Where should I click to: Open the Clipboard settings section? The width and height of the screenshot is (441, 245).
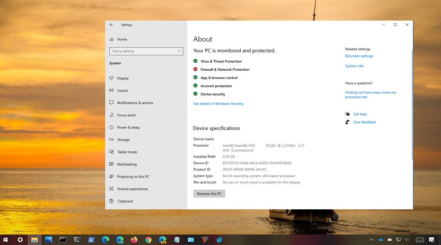pyautogui.click(x=125, y=201)
